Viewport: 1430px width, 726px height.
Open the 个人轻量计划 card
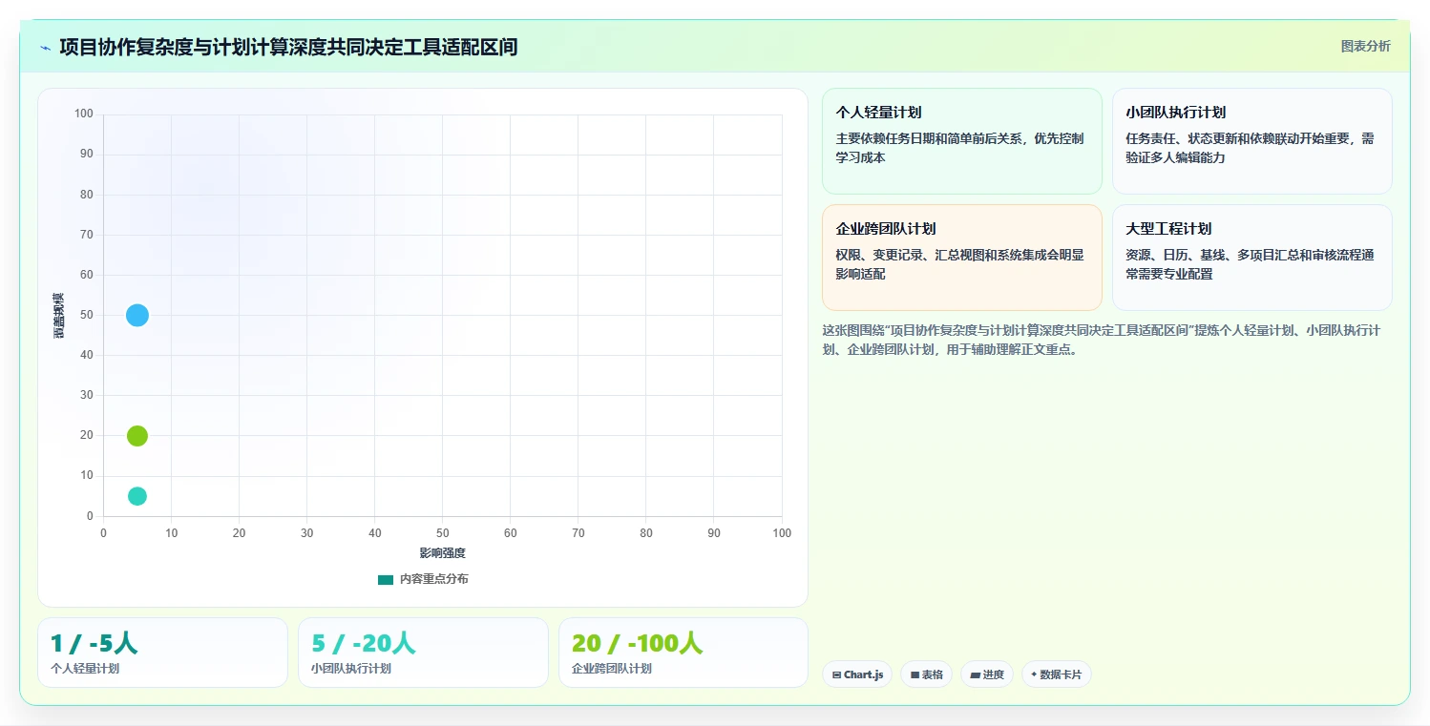pyautogui.click(x=961, y=141)
